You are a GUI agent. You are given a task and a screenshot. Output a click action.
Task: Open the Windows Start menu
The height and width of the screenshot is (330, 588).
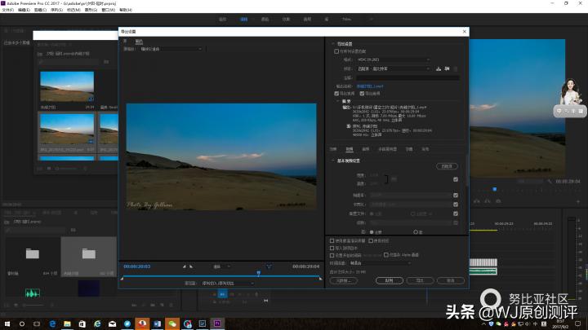pyautogui.click(x=7, y=323)
